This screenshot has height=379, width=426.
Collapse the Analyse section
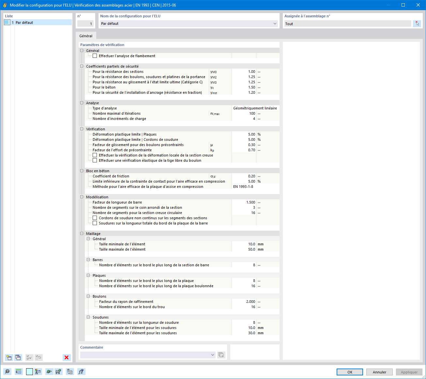click(x=82, y=103)
